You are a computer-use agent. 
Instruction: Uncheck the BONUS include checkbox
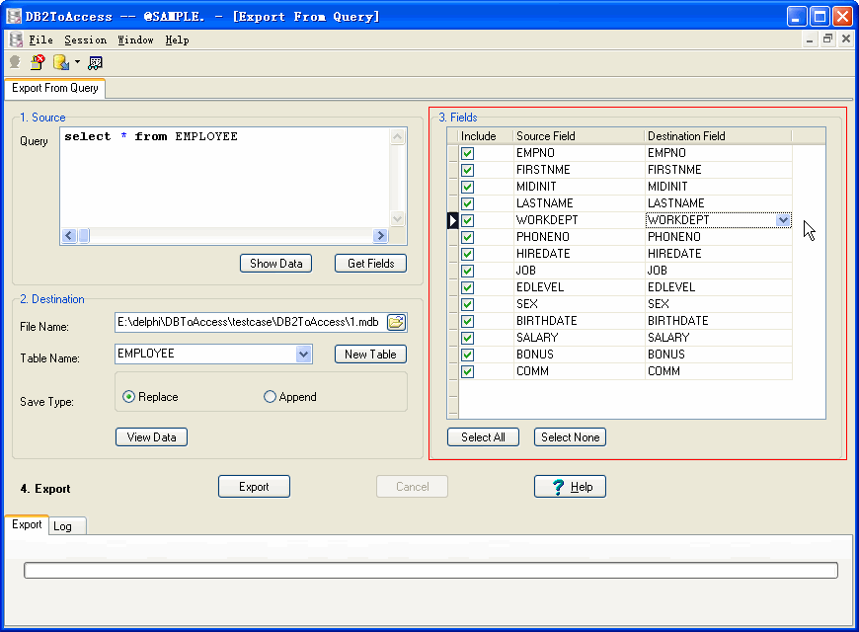[x=467, y=355]
